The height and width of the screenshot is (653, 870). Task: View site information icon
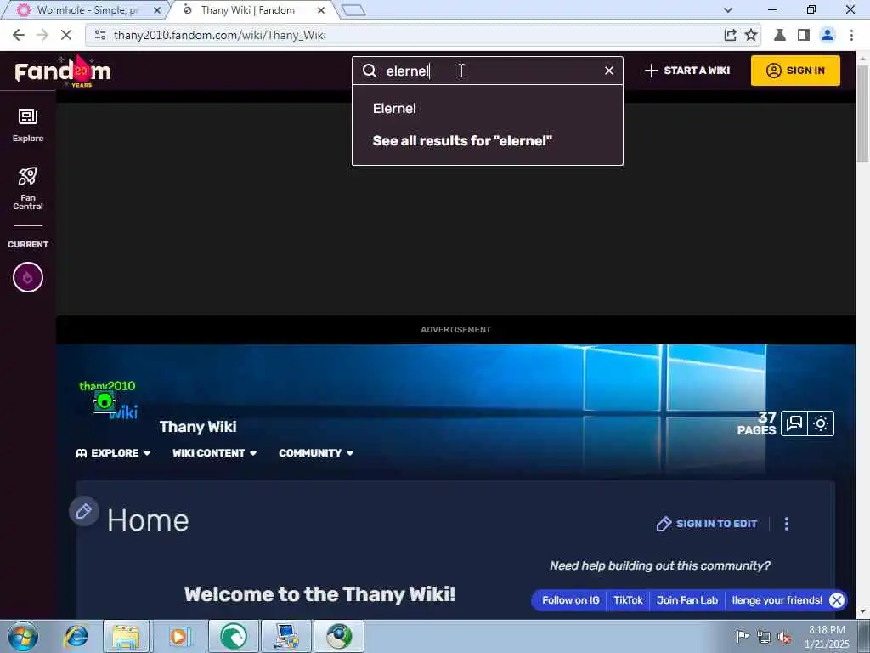[100, 35]
